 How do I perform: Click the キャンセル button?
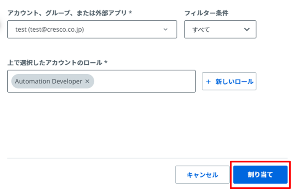click(x=202, y=174)
